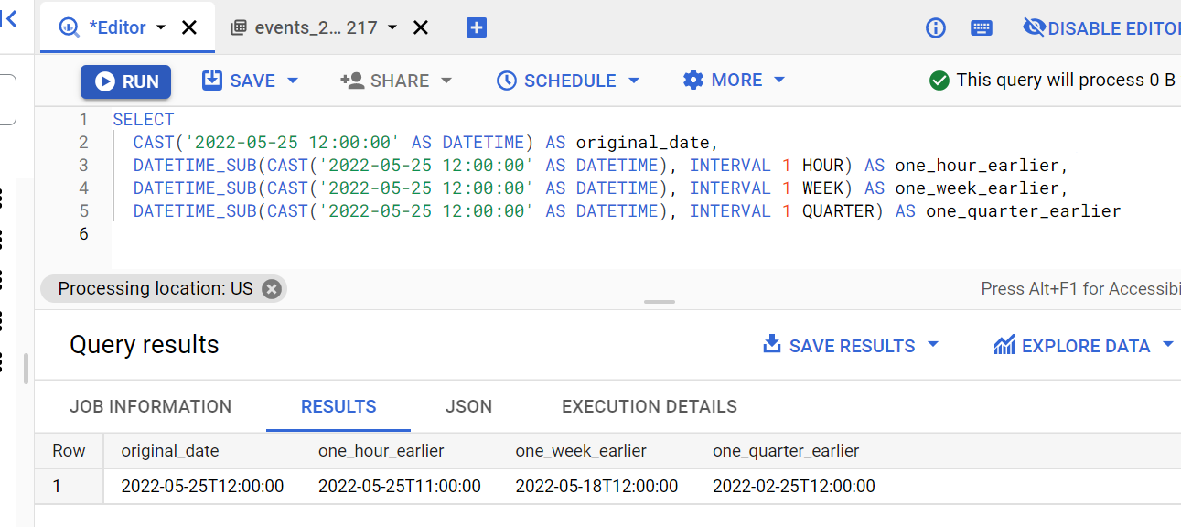Add a new editor tab
The width and height of the screenshot is (1181, 527).
(476, 27)
